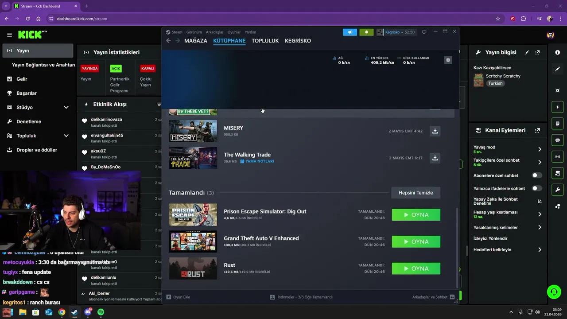Open Discord from Windows taskbar

(88, 312)
